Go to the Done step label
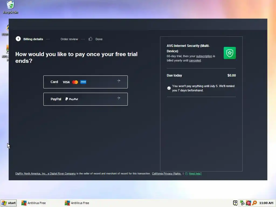This screenshot has width=276, height=207. point(99,39)
